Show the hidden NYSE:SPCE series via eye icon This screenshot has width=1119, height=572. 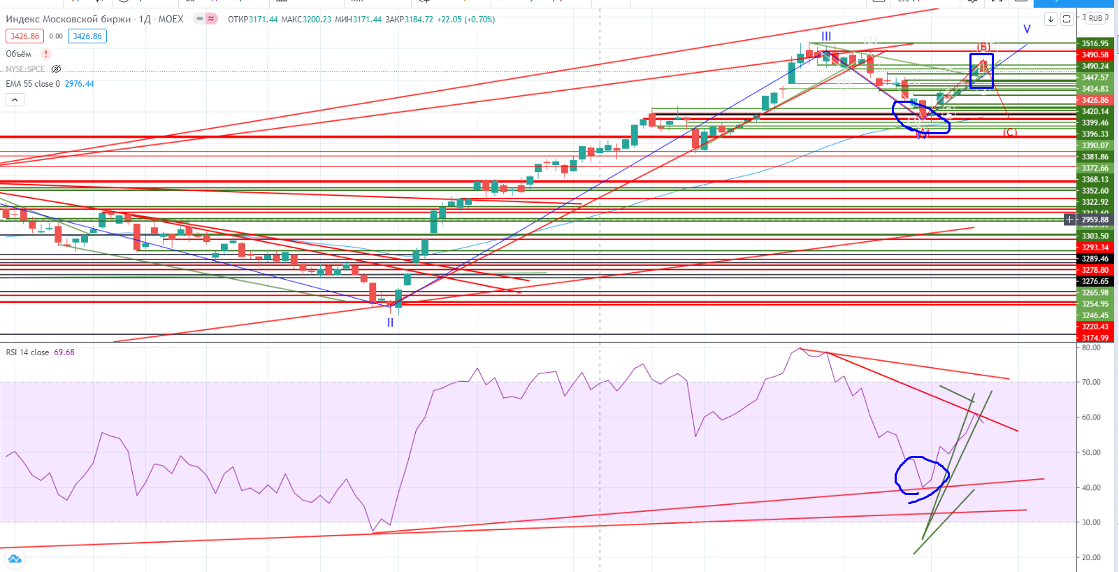point(57,69)
